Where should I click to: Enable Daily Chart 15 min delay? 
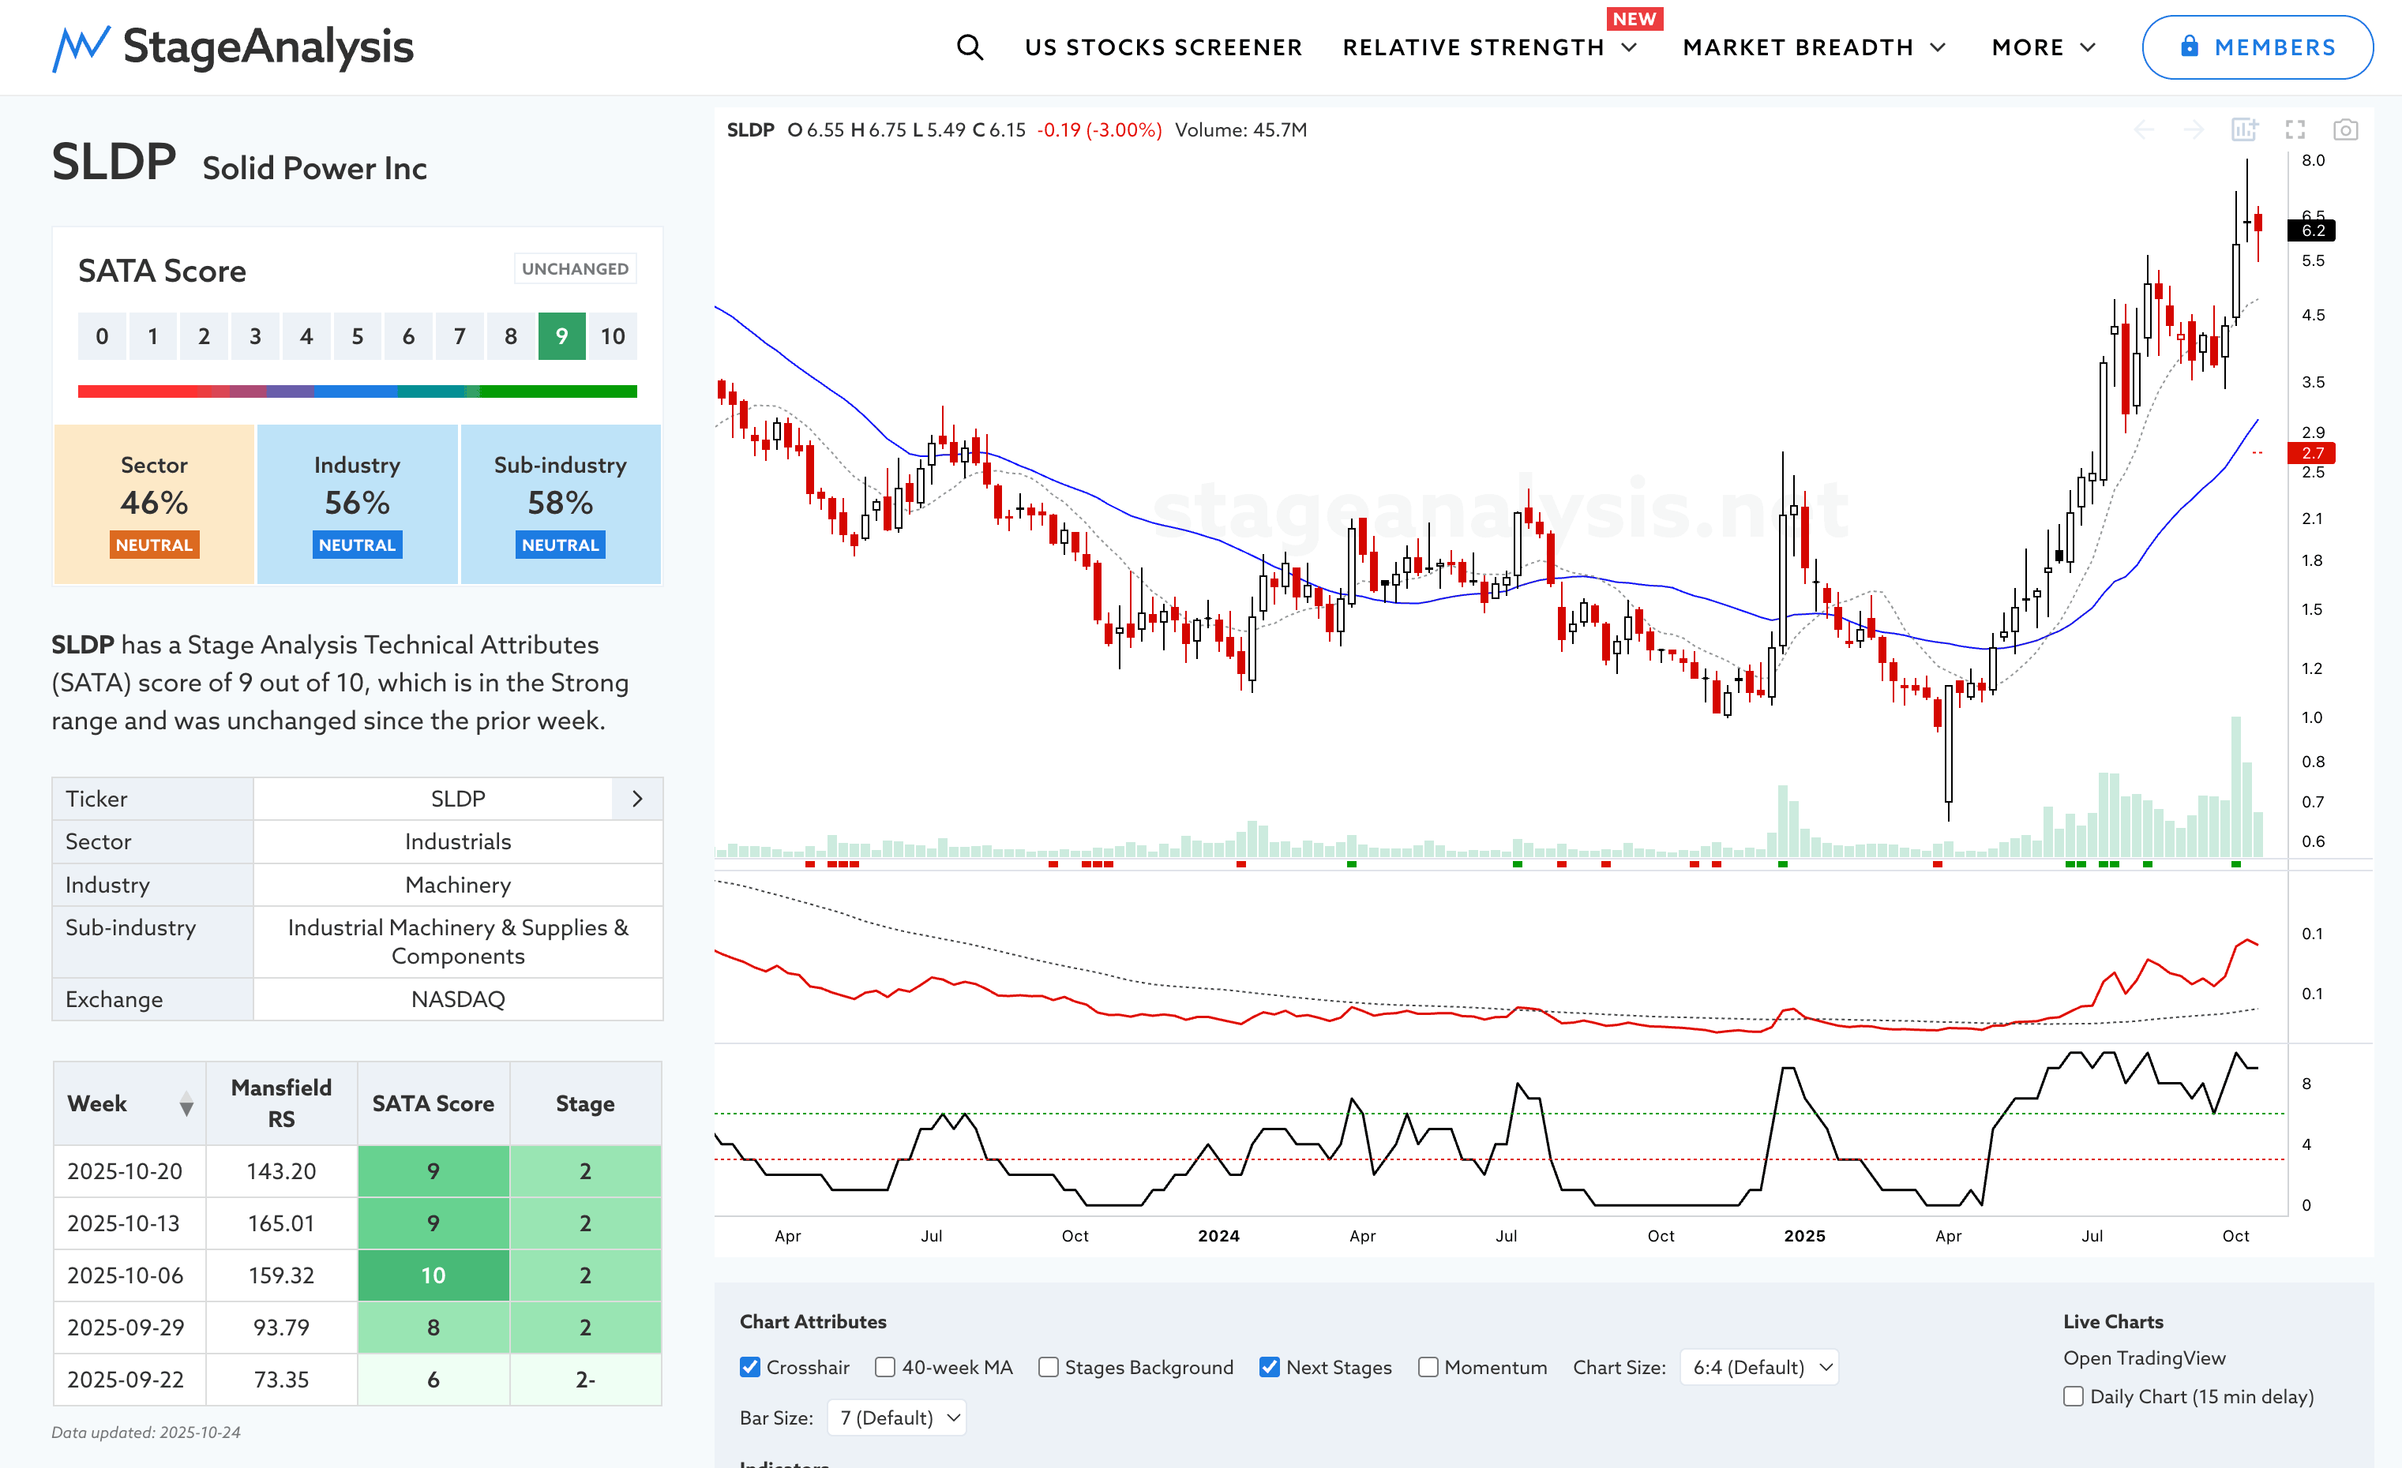pos(2074,1396)
